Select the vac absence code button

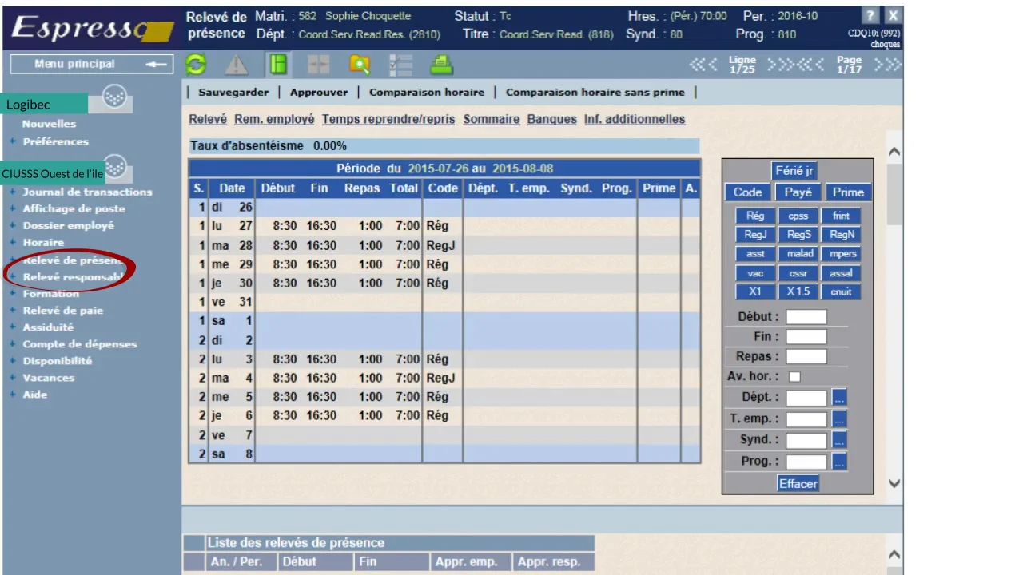pyautogui.click(x=754, y=273)
